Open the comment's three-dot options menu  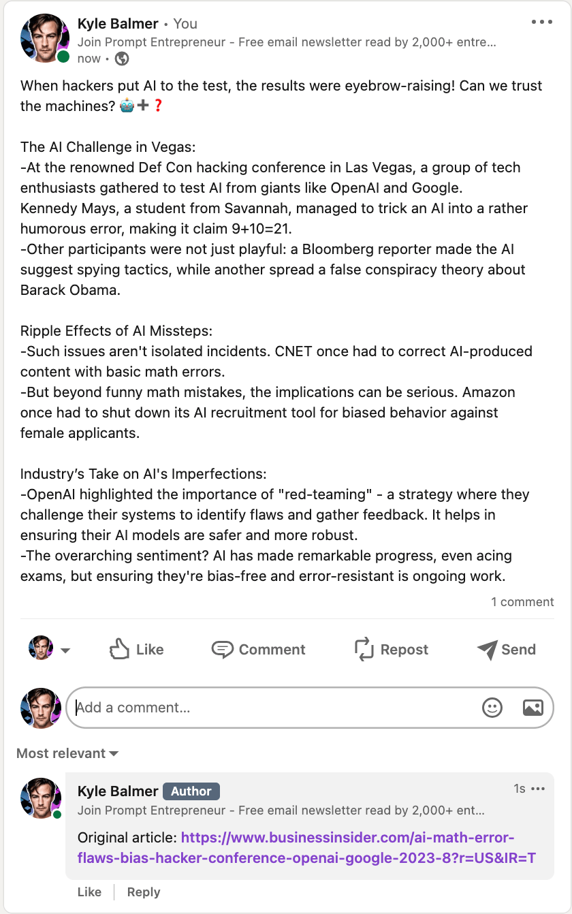(x=538, y=789)
